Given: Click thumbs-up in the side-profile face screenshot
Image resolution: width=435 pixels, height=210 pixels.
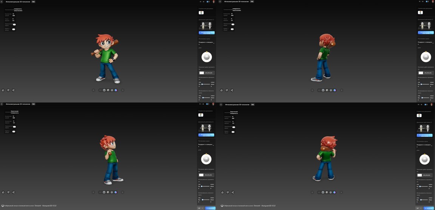Looking at the screenshot, I should coord(3,192).
